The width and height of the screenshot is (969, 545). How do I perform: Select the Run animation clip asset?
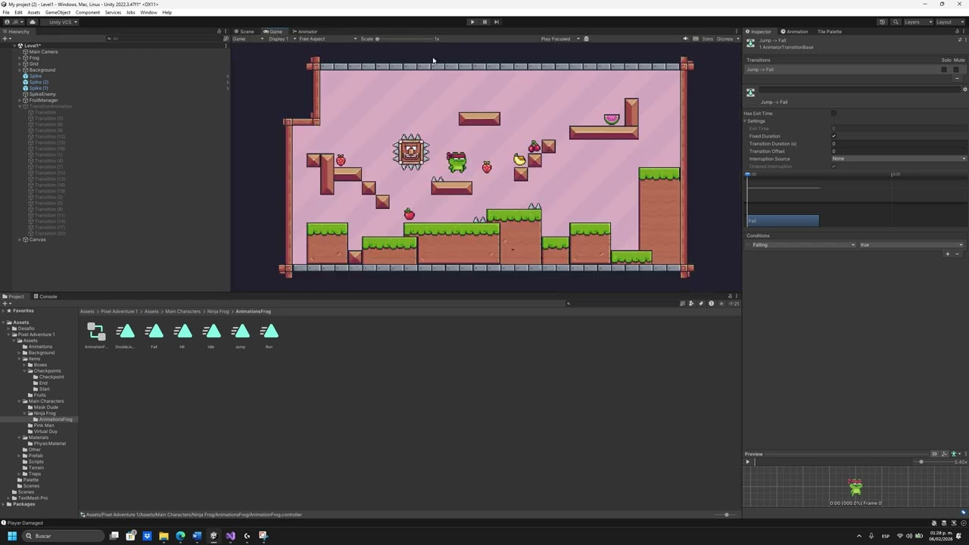(269, 335)
